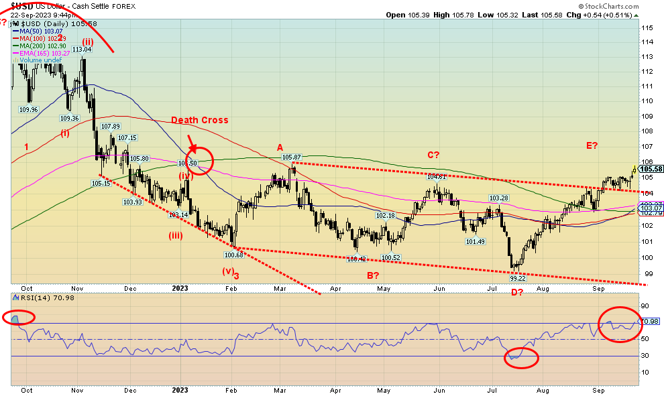
Task: Click the 113.04 peak price label
Action: click(82, 49)
